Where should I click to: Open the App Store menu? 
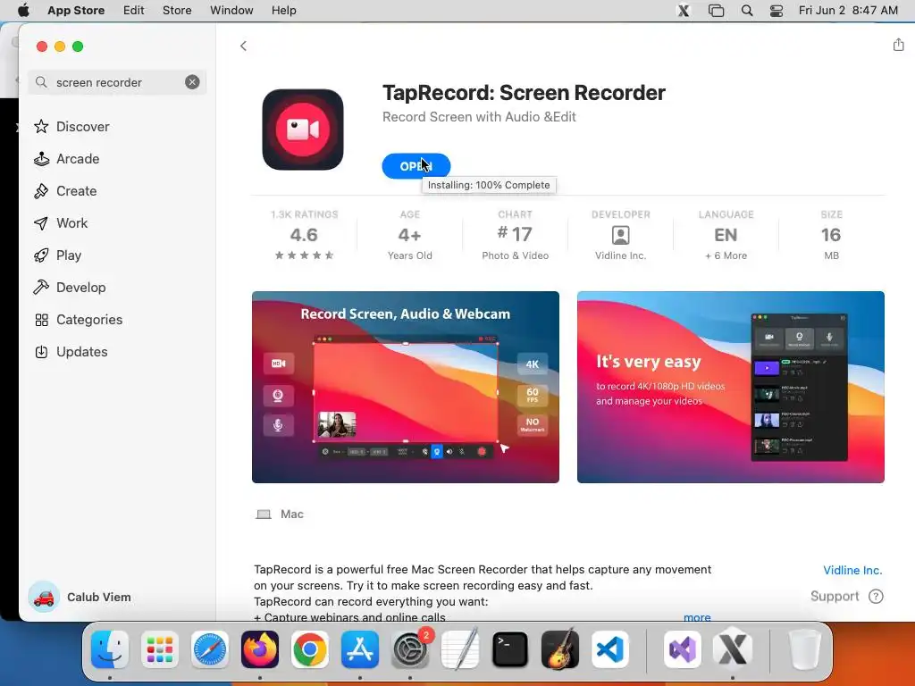[76, 10]
